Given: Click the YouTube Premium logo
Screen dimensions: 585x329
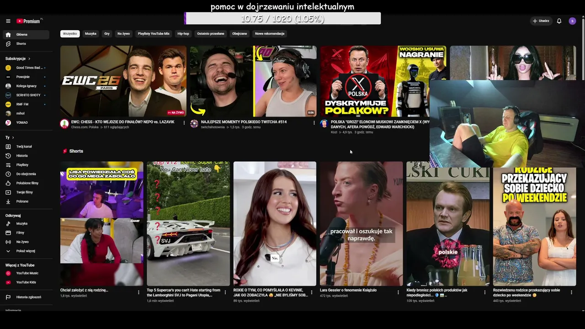Looking at the screenshot, I should (x=29, y=21).
